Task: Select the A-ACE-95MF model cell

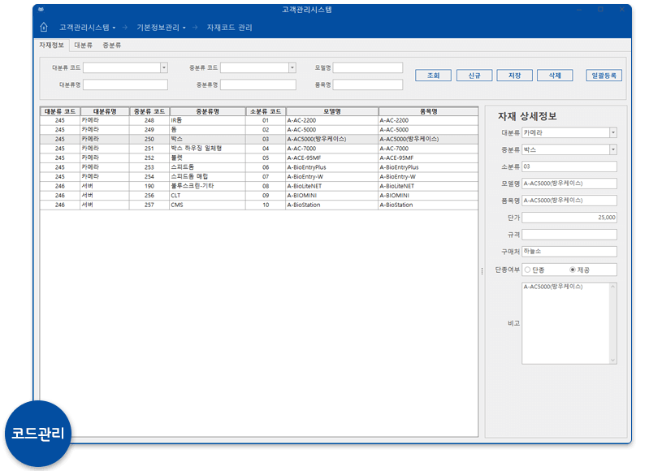Action: tap(332, 158)
